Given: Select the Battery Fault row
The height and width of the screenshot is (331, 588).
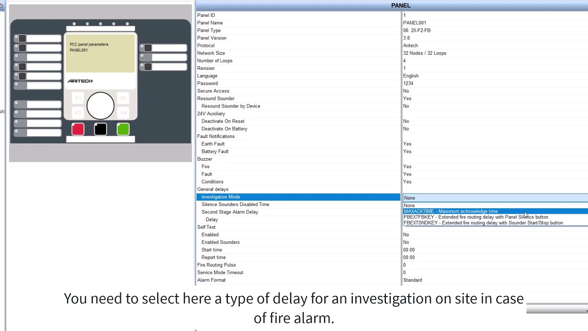Looking at the screenshot, I should 298,152.
